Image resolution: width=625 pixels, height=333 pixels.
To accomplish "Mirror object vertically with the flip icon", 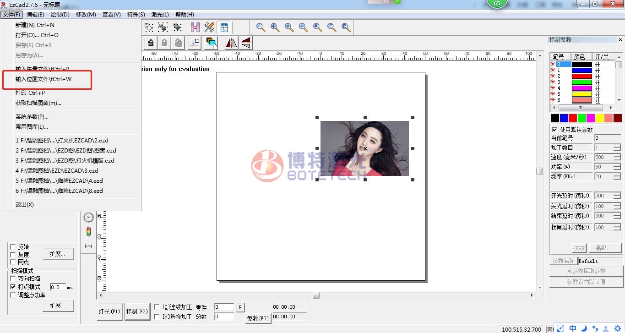I will click(x=246, y=43).
